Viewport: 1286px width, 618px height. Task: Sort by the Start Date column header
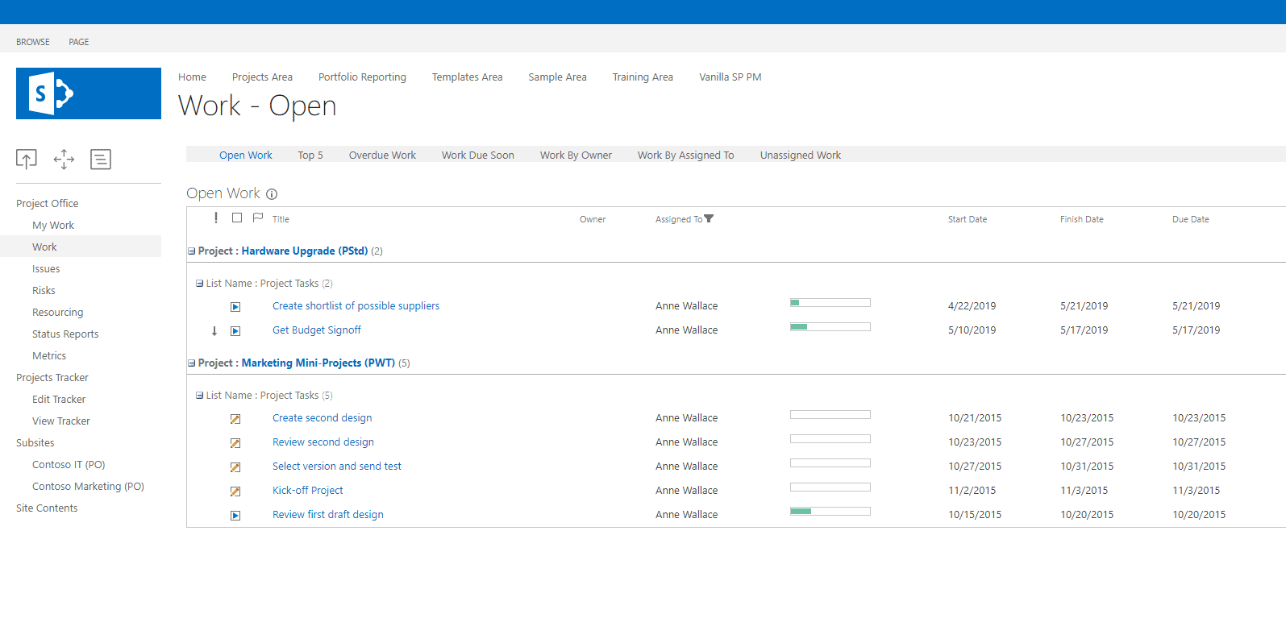point(968,219)
